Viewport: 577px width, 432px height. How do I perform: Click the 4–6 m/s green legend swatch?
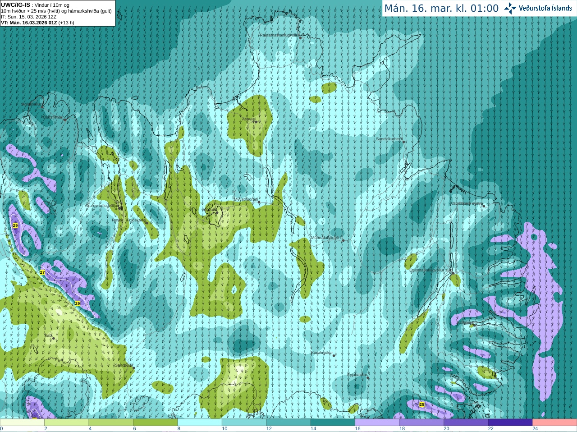pos(111,423)
